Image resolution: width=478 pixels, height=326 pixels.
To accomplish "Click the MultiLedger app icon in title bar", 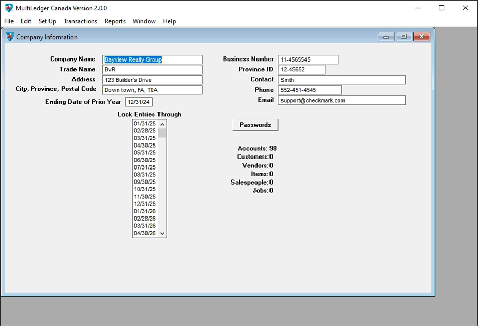I will pyautogui.click(x=8, y=8).
